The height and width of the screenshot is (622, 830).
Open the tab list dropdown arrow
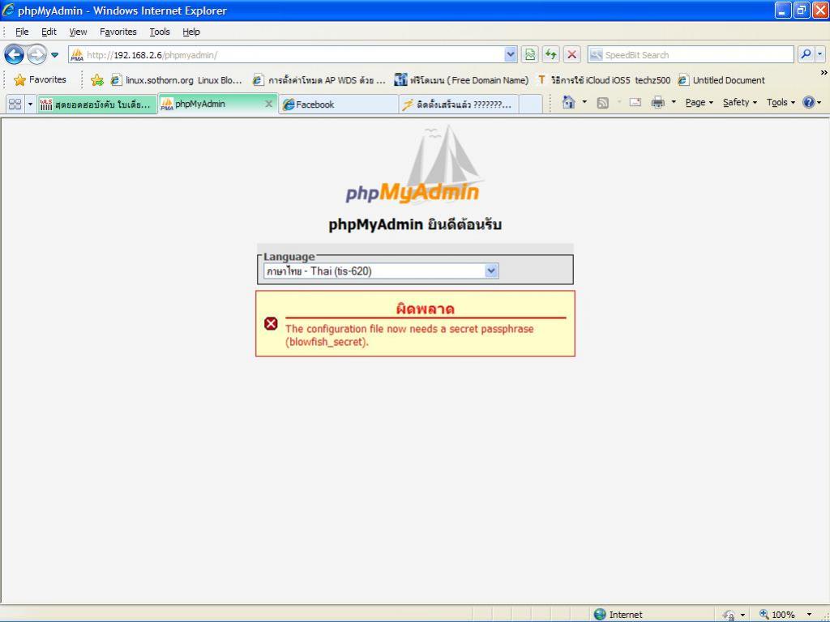point(30,104)
